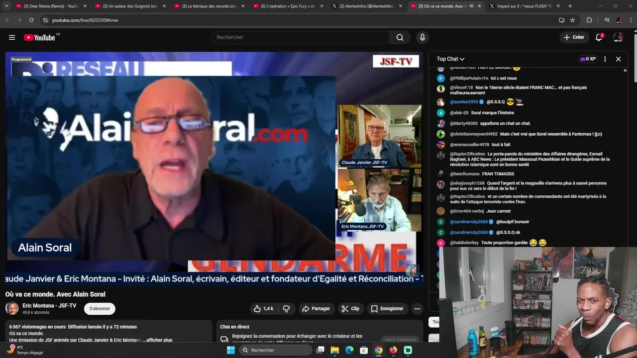Image resolution: width=637 pixels, height=358 pixels.
Task: Close the Dear Mama (Remix) tab
Action: pos(85,6)
